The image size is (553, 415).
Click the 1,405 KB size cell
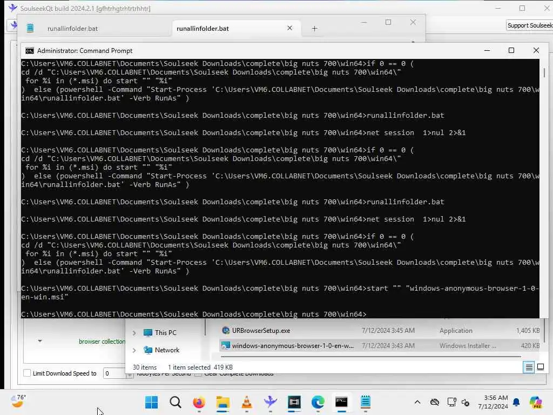(528, 331)
